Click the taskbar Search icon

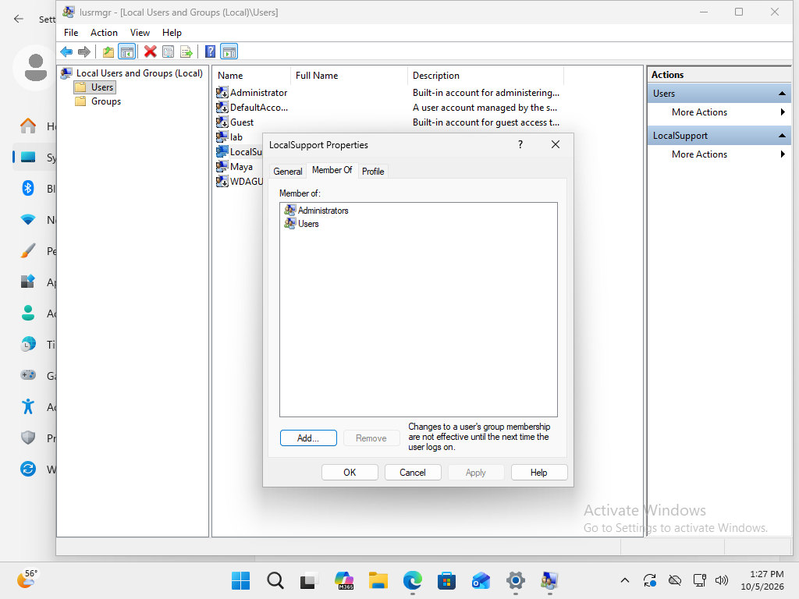(275, 580)
